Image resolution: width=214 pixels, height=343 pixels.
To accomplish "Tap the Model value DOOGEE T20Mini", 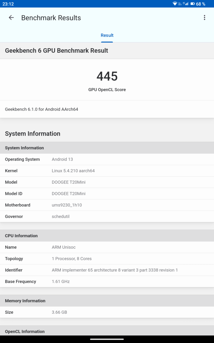I will click(68, 182).
